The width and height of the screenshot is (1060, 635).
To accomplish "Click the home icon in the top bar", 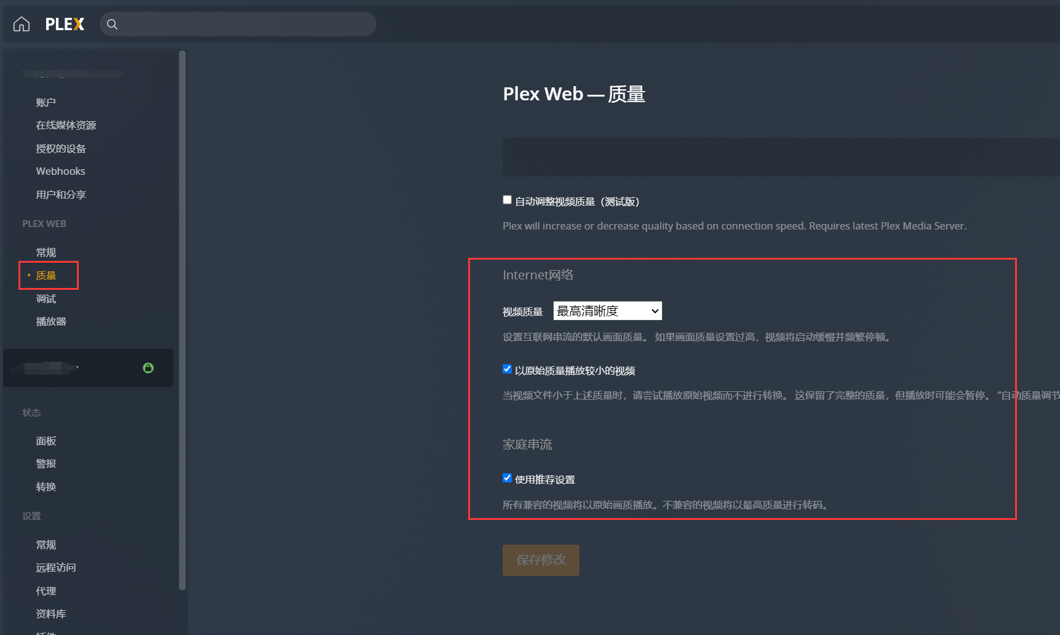I will [21, 23].
